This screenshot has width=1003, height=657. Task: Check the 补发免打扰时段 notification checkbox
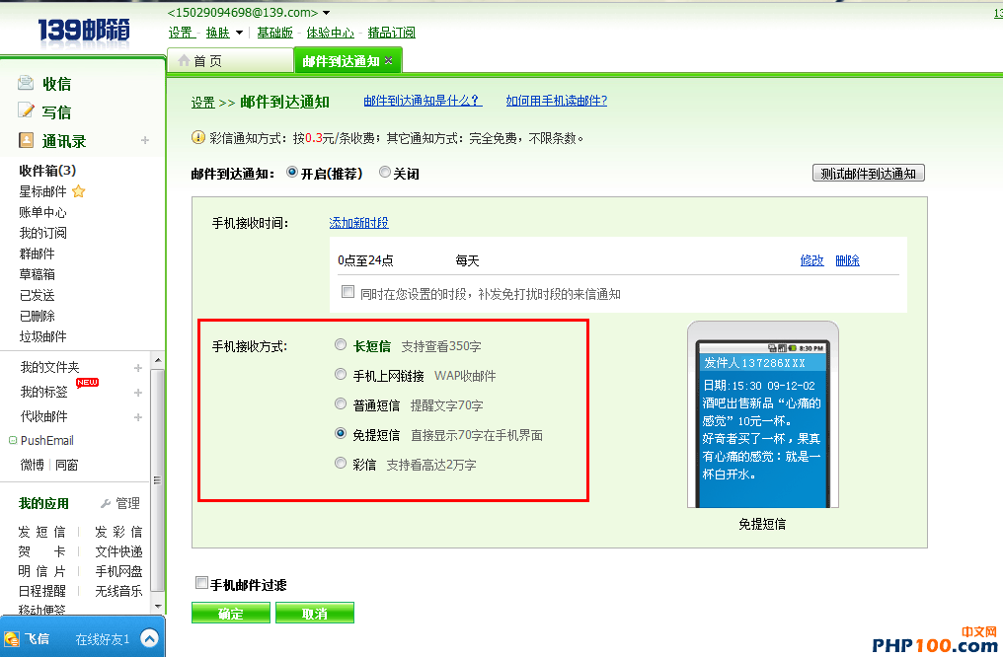pyautogui.click(x=347, y=292)
